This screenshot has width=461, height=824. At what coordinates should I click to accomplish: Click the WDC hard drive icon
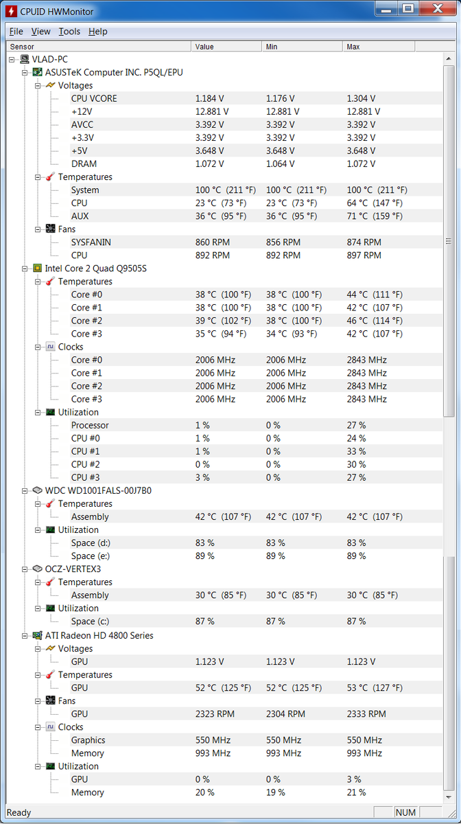[x=38, y=490]
